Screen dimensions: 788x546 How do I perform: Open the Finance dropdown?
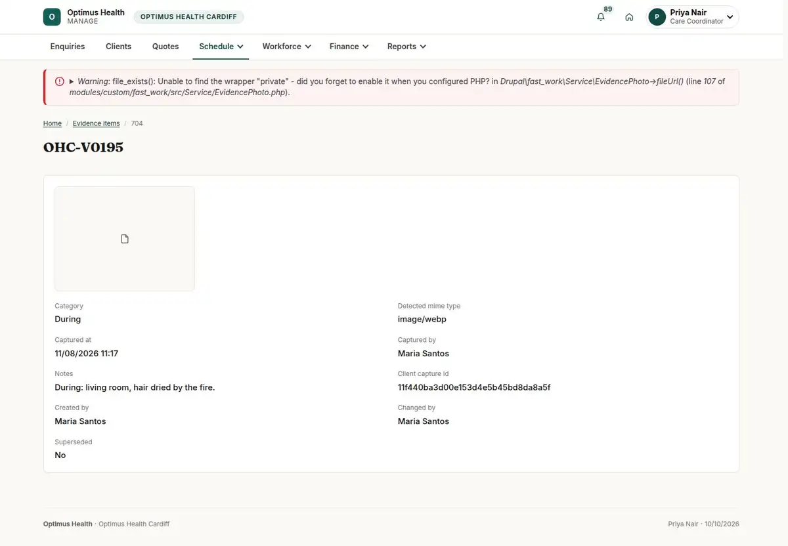[349, 47]
